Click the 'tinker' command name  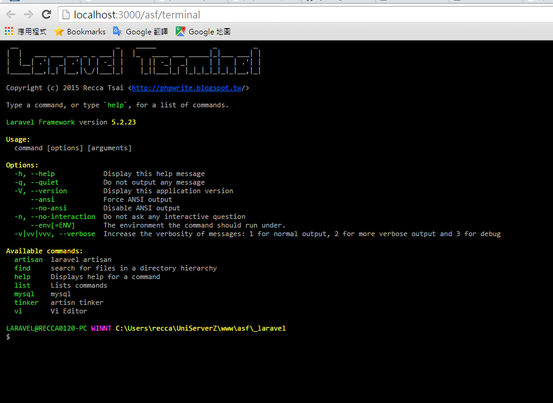pyautogui.click(x=26, y=302)
